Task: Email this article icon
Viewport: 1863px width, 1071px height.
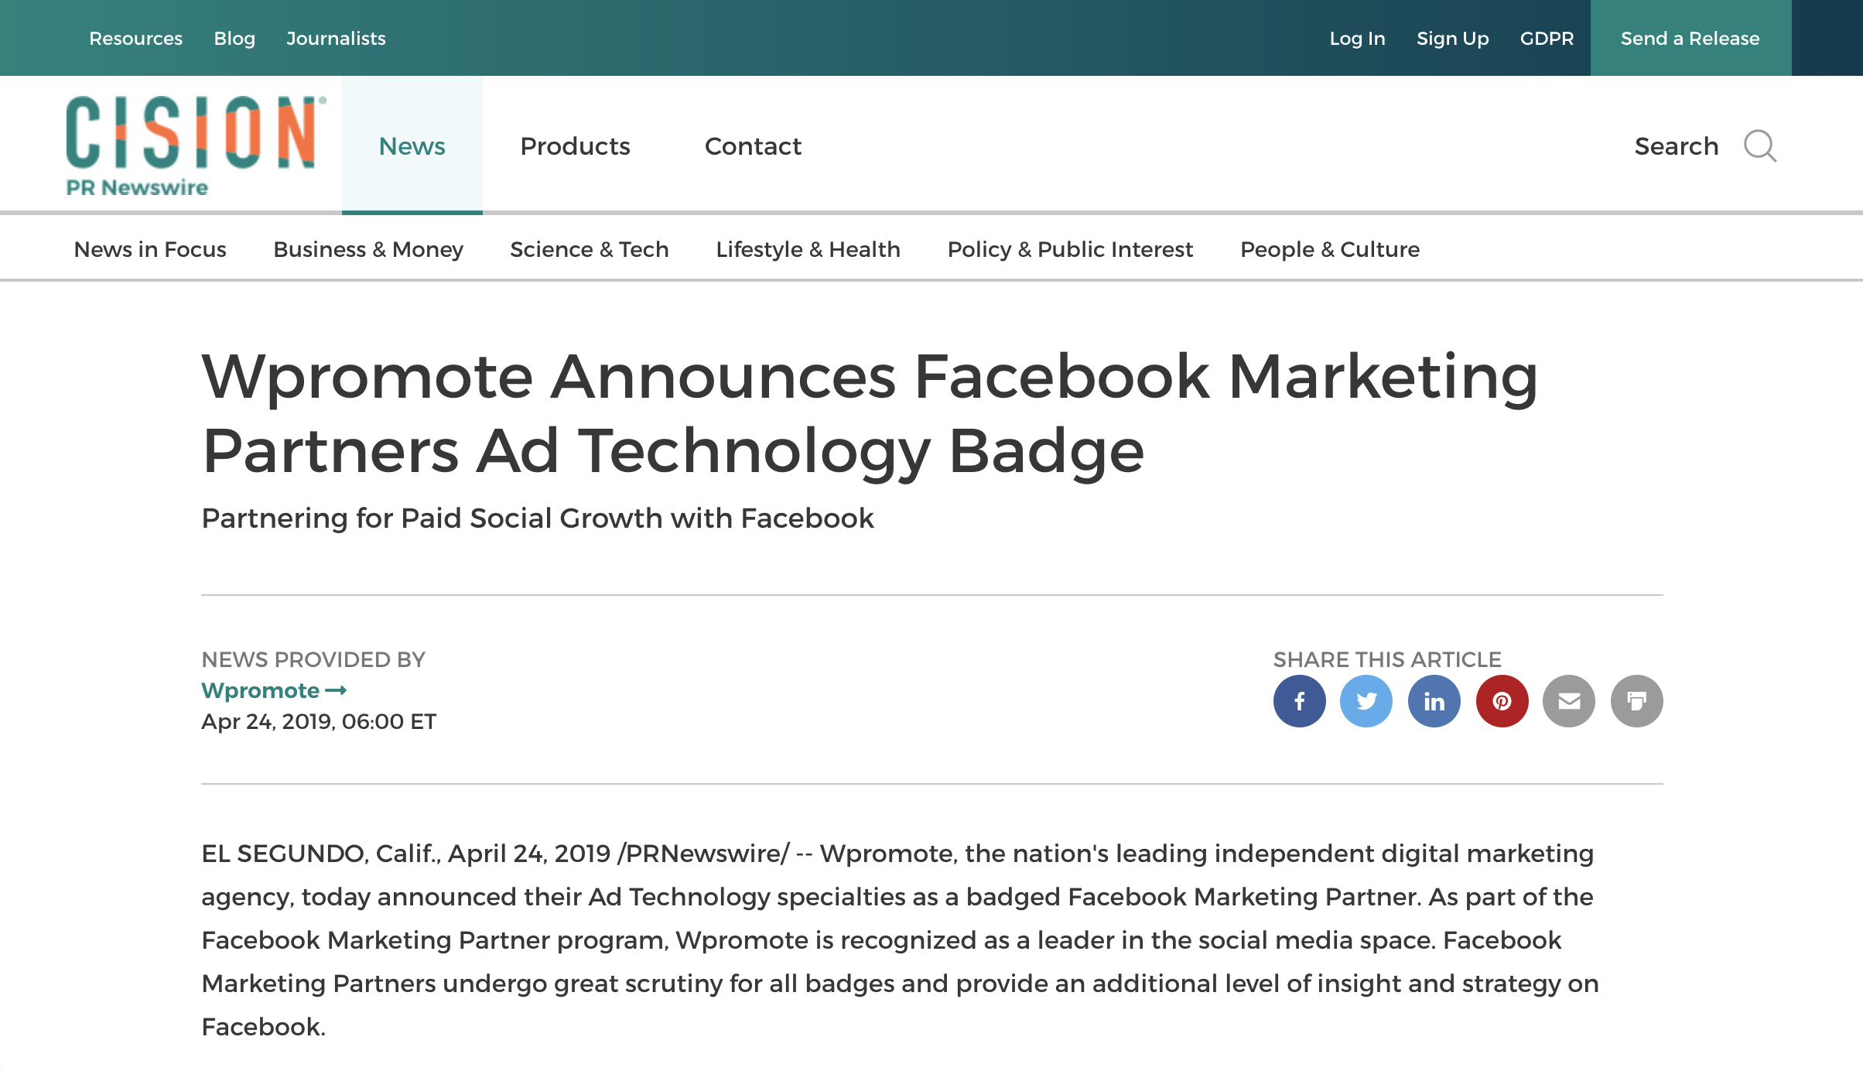Action: click(1569, 701)
